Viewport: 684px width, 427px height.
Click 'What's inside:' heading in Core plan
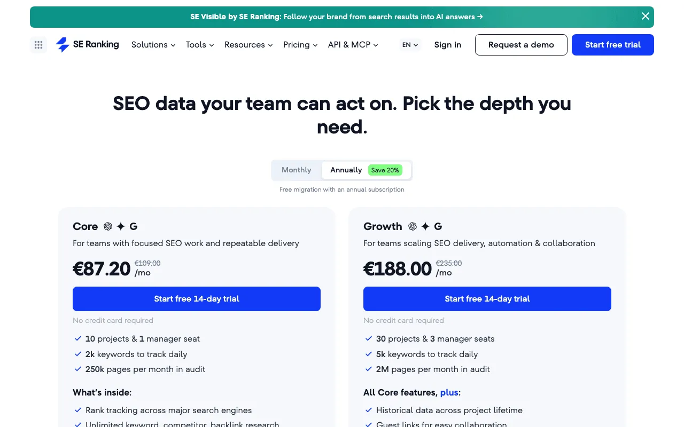pos(102,392)
